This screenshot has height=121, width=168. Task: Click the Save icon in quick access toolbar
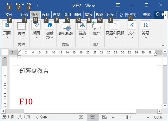tap(9, 4)
